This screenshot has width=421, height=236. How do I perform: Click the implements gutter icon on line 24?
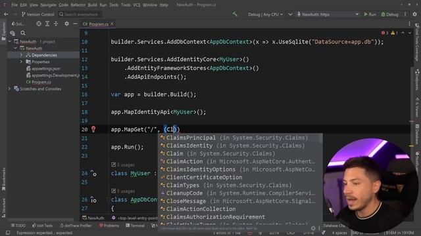[93, 173]
